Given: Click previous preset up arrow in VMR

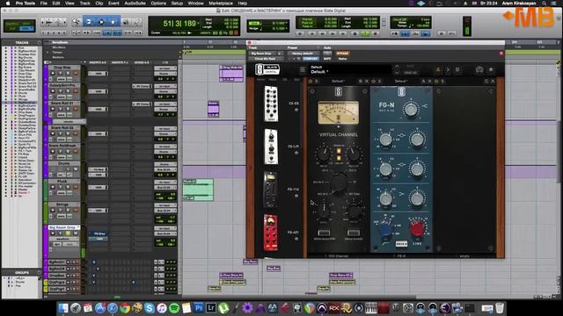Looking at the screenshot, I should [397, 67].
